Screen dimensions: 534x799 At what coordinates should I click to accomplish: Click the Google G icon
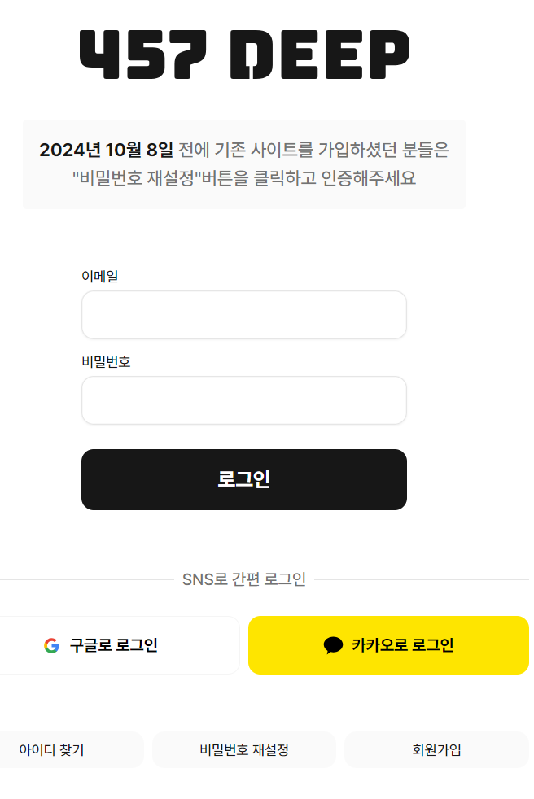51,645
